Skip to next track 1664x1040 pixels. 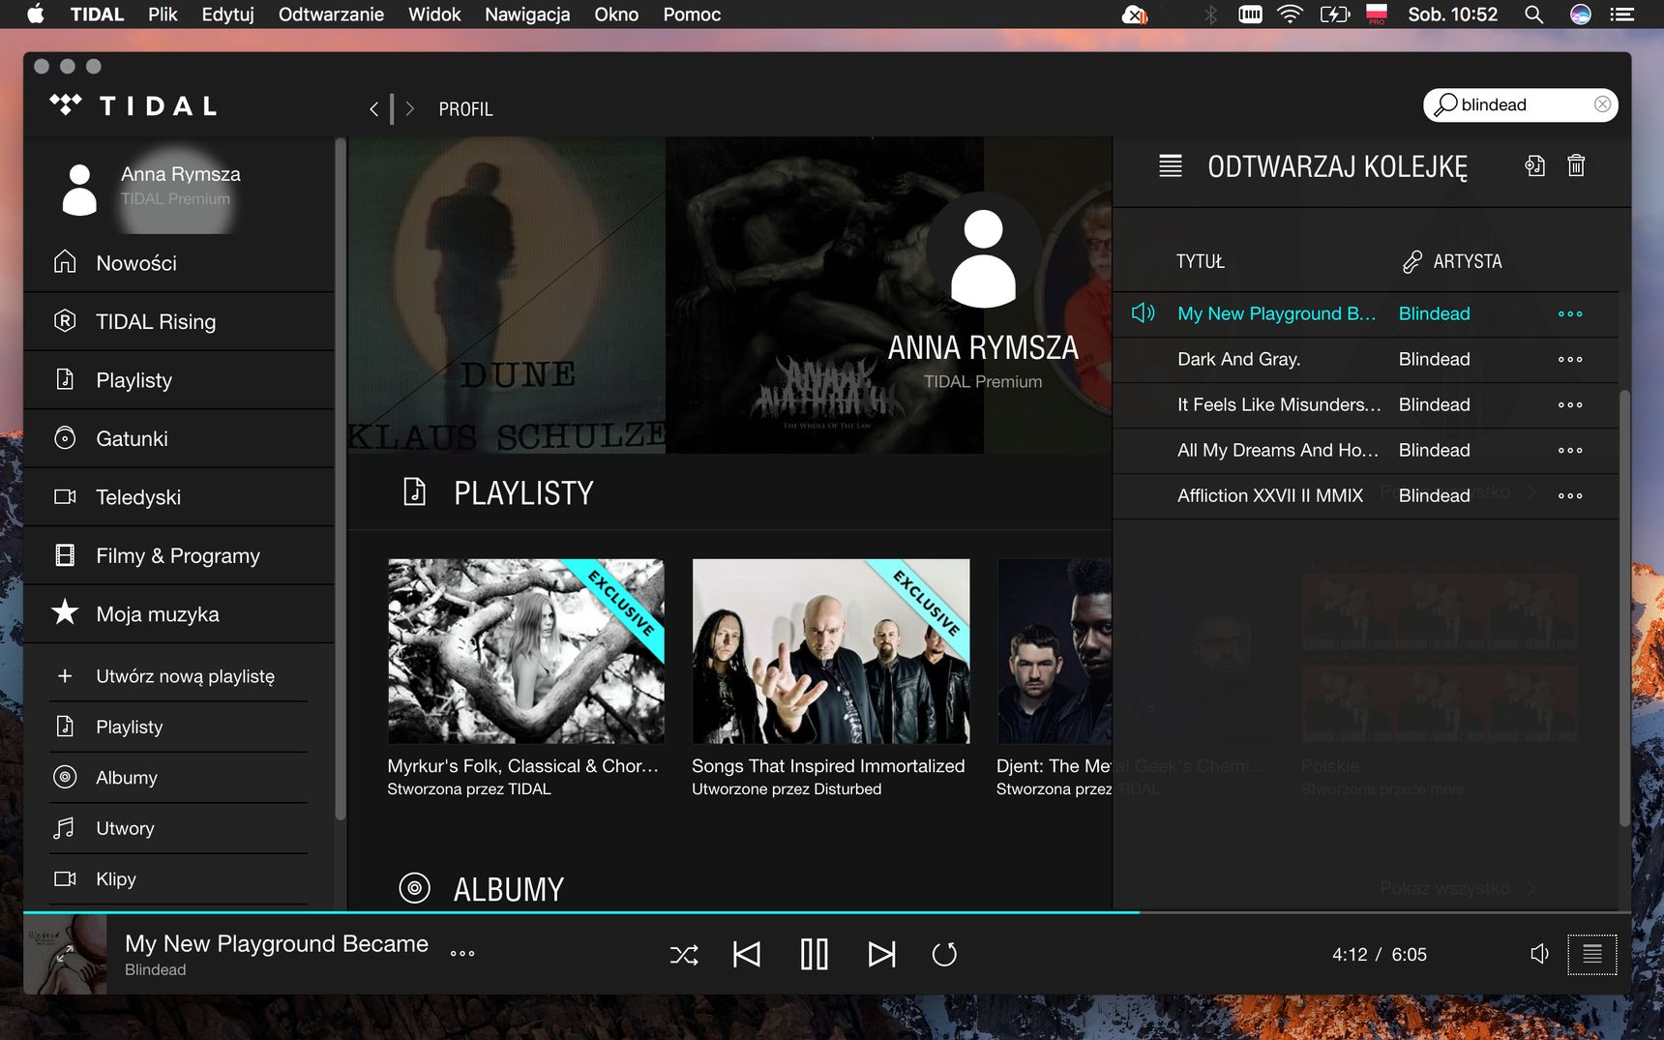pos(881,955)
